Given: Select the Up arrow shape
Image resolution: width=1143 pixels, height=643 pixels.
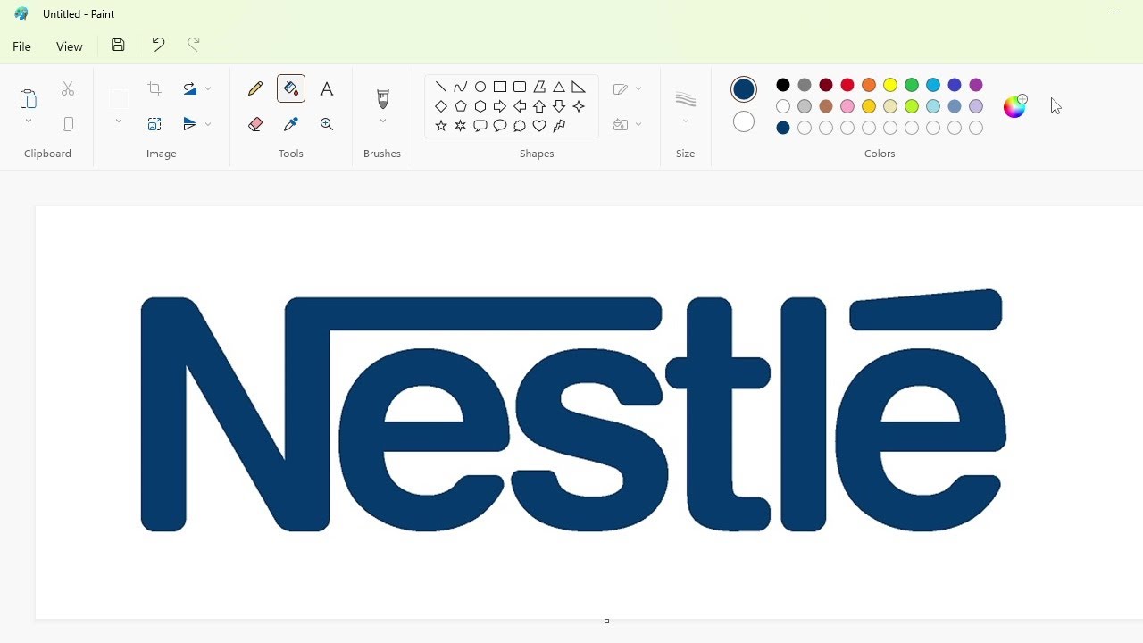Looking at the screenshot, I should [x=539, y=106].
